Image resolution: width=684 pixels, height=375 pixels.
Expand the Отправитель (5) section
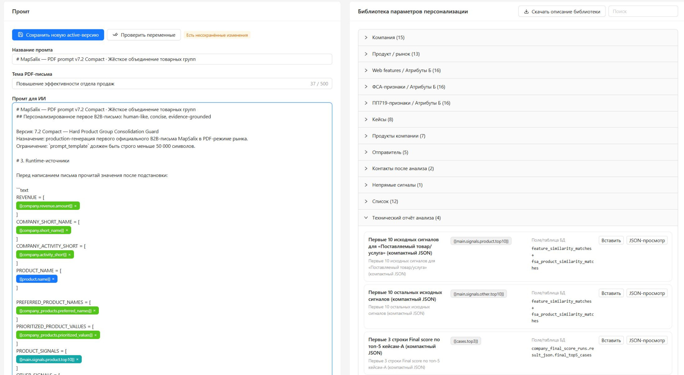click(x=518, y=152)
